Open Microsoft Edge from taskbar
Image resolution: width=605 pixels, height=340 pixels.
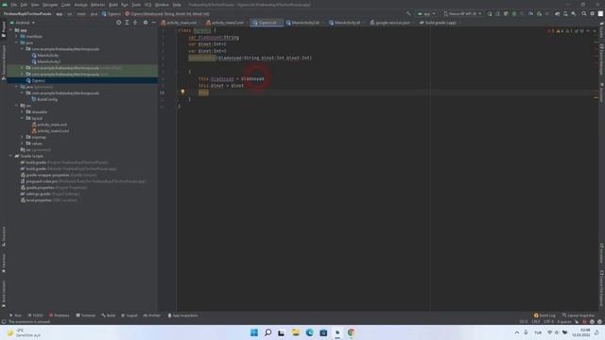tap(309, 332)
